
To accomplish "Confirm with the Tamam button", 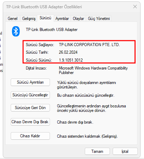I will click(97, 151).
